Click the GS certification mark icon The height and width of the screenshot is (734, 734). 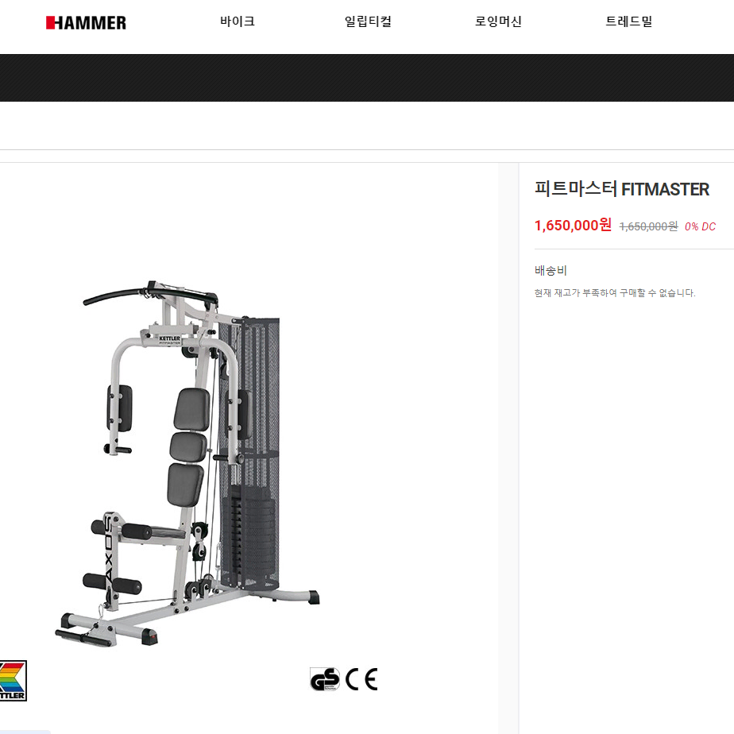[325, 679]
